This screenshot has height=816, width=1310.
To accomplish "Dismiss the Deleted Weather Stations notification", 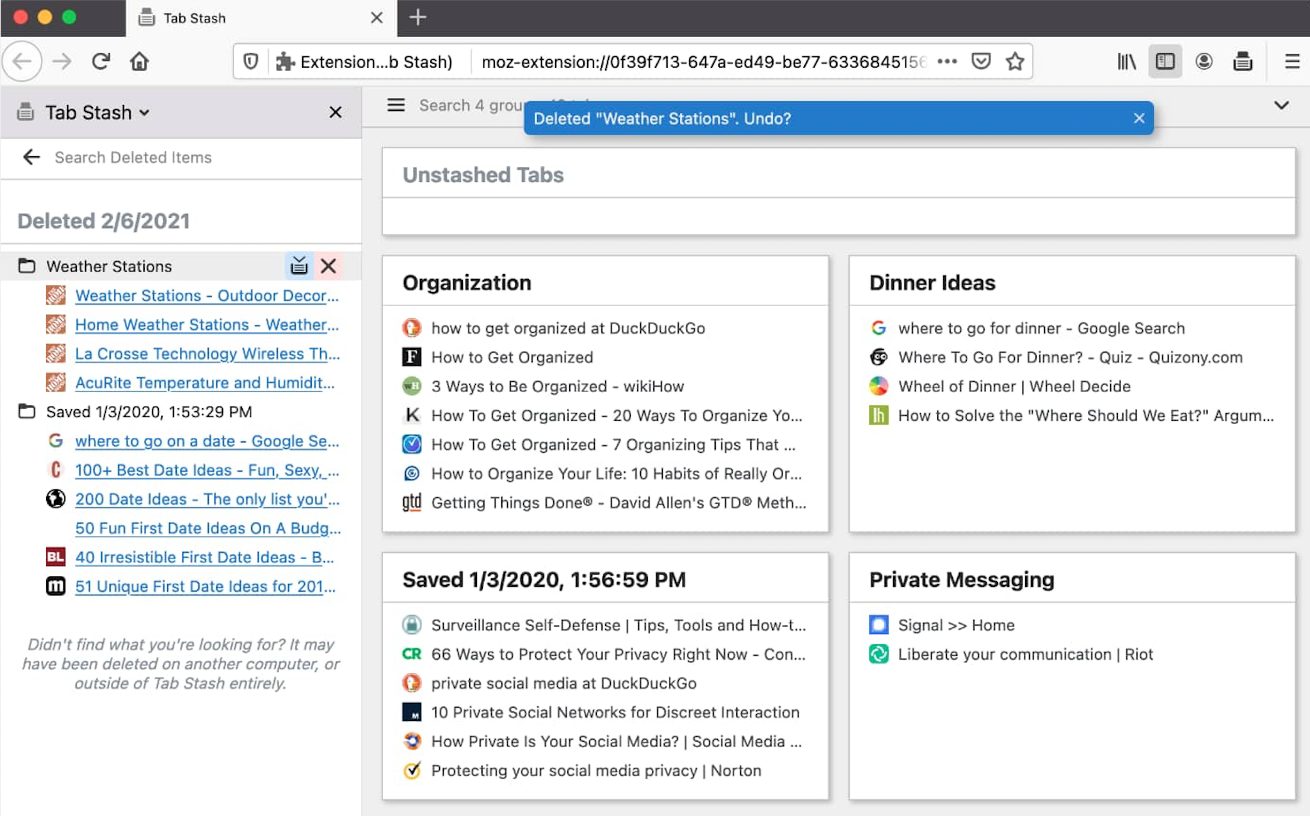I will coord(1138,118).
